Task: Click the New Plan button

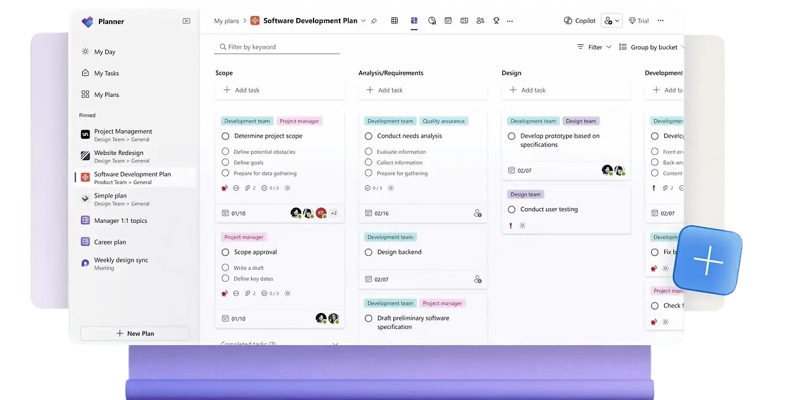Action: [135, 333]
